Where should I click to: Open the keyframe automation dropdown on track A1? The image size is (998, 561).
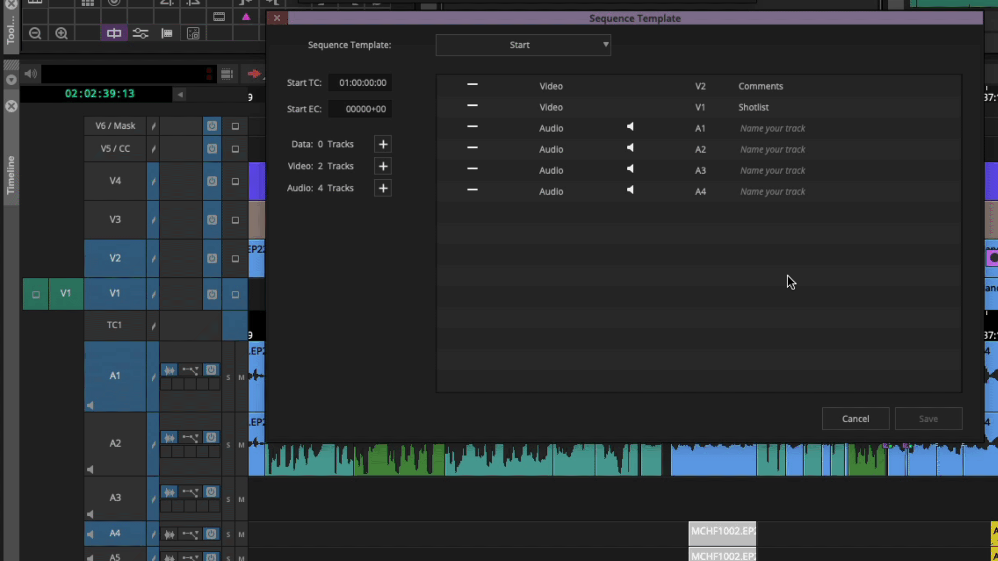point(190,370)
